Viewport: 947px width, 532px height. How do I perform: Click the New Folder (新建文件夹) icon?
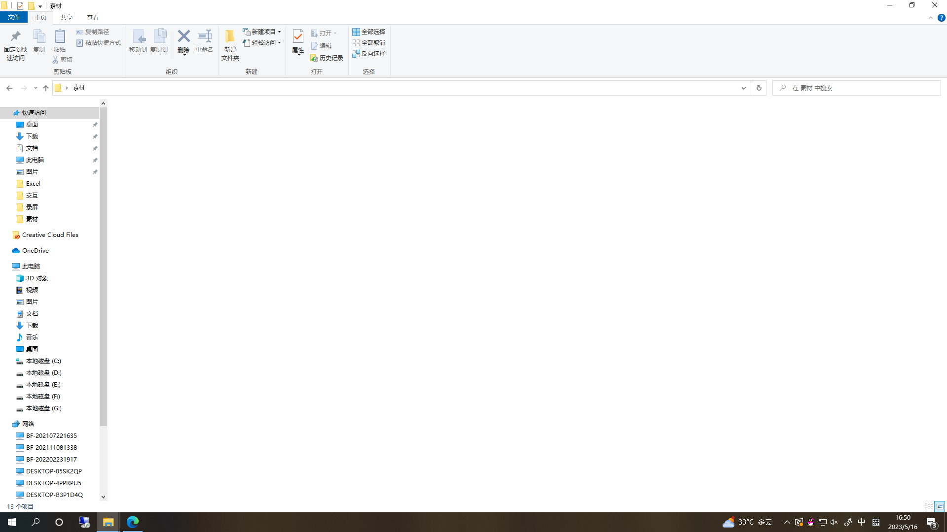click(x=230, y=36)
